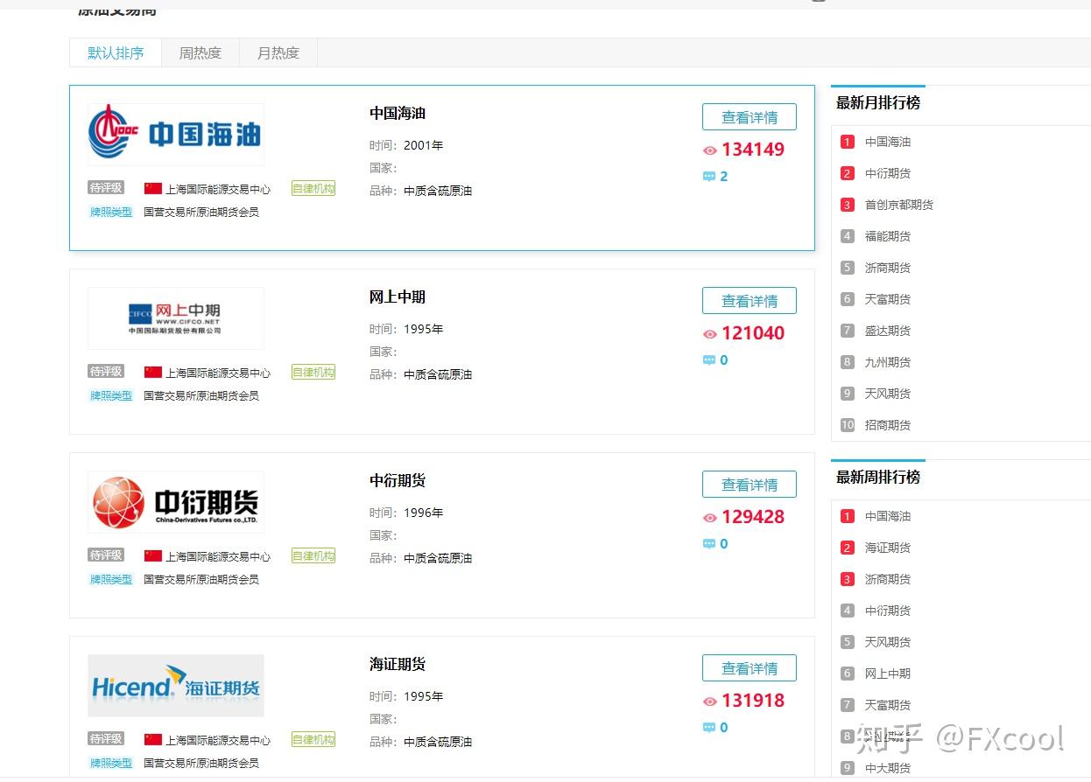Click the 自律机构 tag in 中衍期货 card
Viewport: 1091px width, 782px height.
(313, 555)
